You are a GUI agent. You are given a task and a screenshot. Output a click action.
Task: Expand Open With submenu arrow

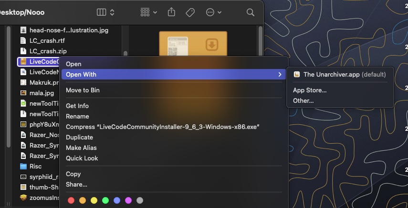point(280,75)
